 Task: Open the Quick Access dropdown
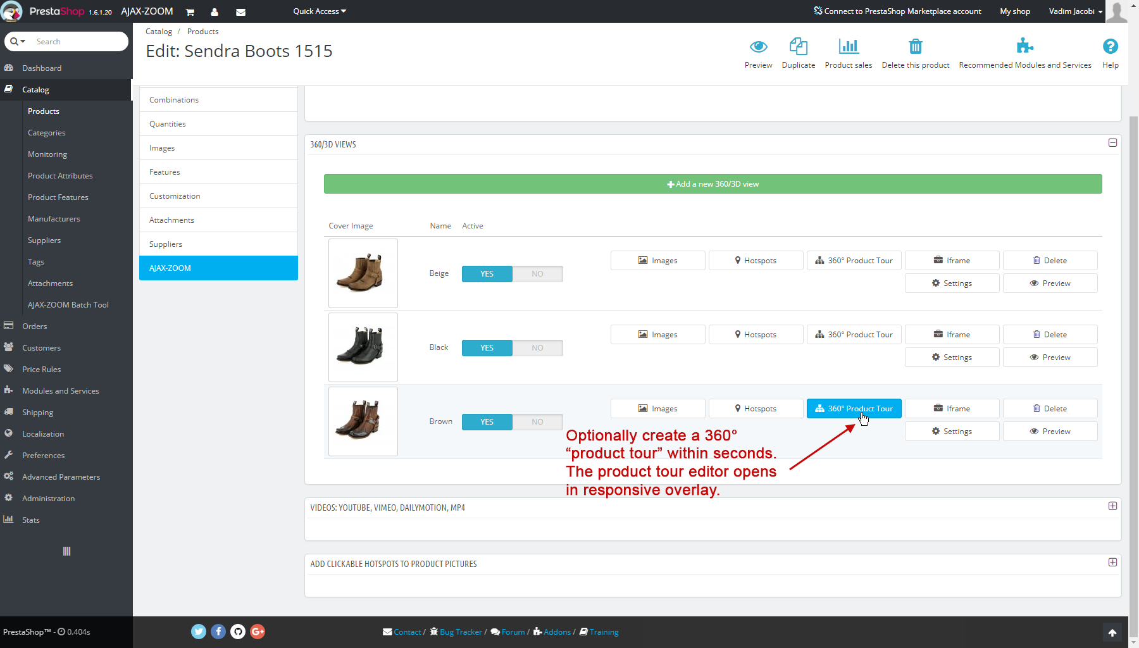pyautogui.click(x=320, y=11)
